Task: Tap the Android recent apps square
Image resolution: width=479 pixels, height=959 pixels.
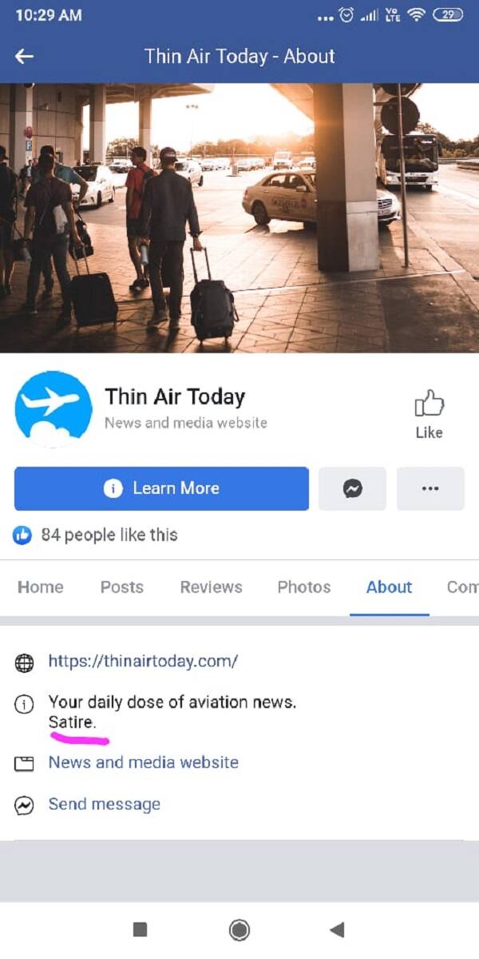Action: tap(140, 929)
